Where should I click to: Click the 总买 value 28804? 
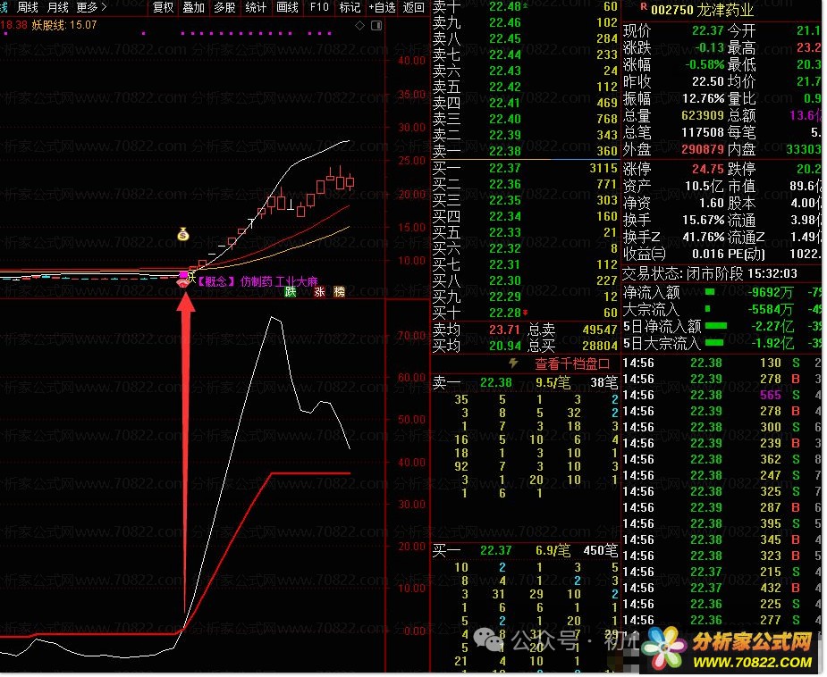click(x=600, y=347)
